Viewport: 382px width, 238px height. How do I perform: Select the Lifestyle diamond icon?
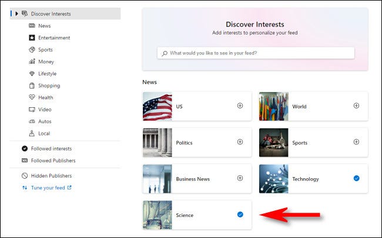point(32,74)
